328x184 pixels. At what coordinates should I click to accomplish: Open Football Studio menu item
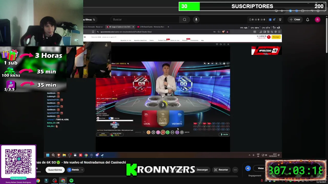pos(162,40)
